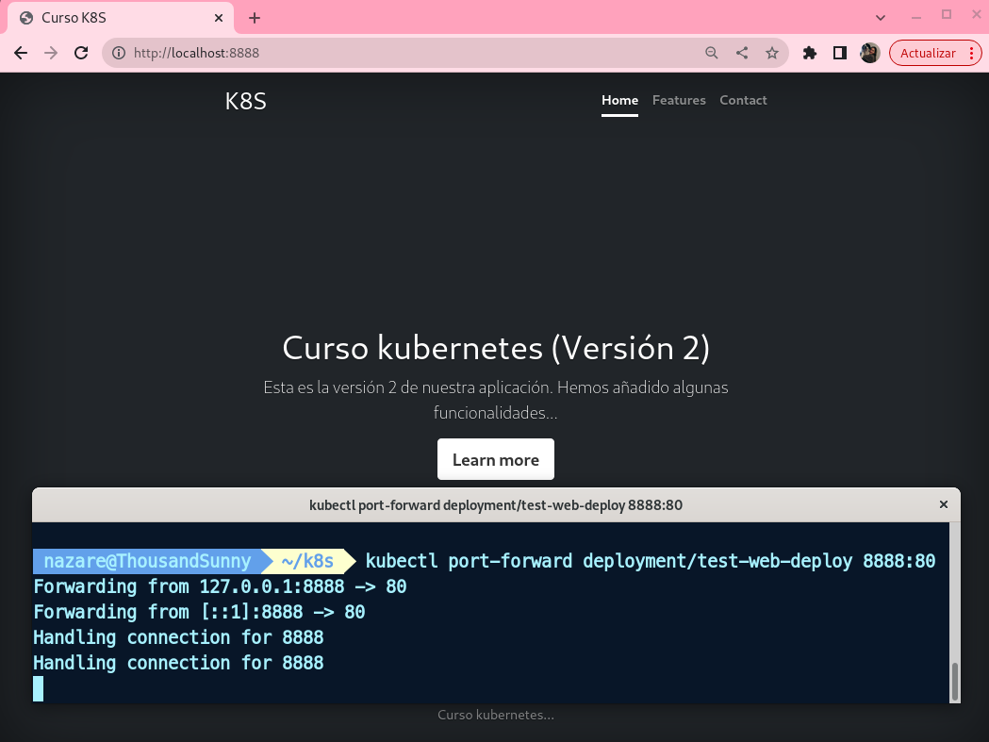
Task: Click the site information icon
Action: [119, 54]
